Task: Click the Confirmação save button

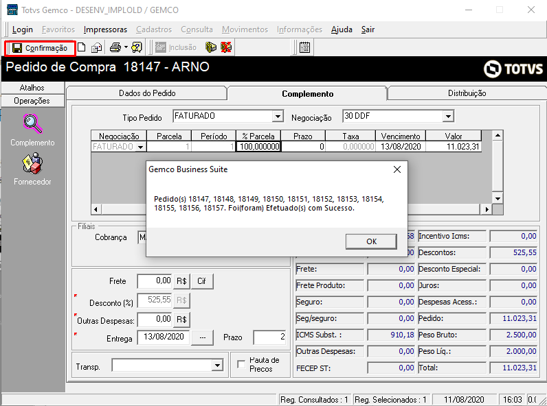Action: [40, 48]
